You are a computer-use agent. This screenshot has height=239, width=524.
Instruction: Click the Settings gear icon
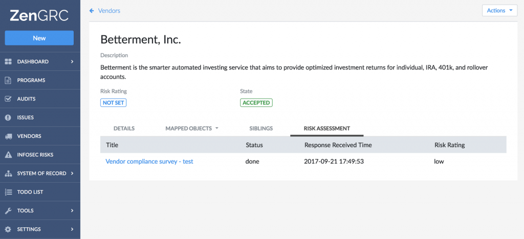(x=8, y=229)
